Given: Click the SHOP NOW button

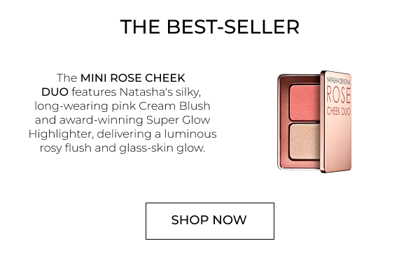Looking at the screenshot, I should (210, 221).
